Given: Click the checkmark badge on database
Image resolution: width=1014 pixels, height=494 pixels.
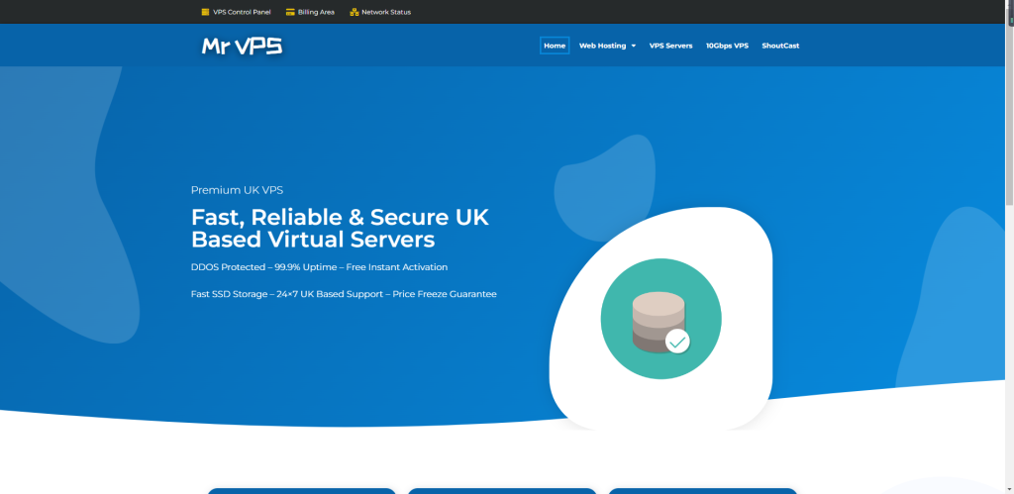Looking at the screenshot, I should (x=677, y=342).
